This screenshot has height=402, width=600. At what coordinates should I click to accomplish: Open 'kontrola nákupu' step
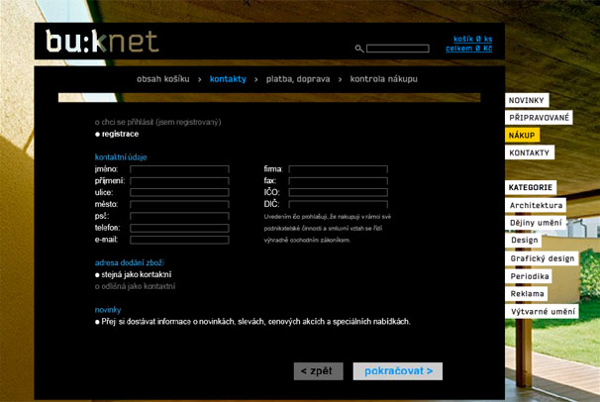point(383,78)
